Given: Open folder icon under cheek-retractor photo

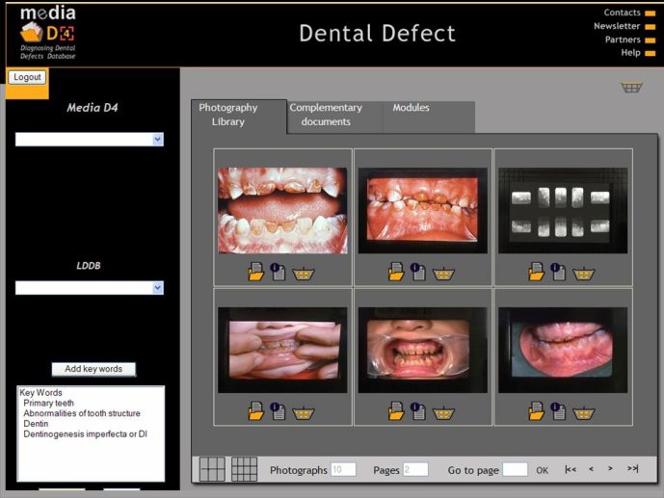Looking at the screenshot, I should pos(396,411).
